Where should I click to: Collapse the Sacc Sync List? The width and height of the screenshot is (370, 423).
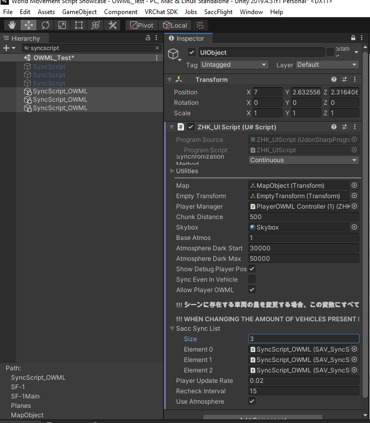pos(172,328)
